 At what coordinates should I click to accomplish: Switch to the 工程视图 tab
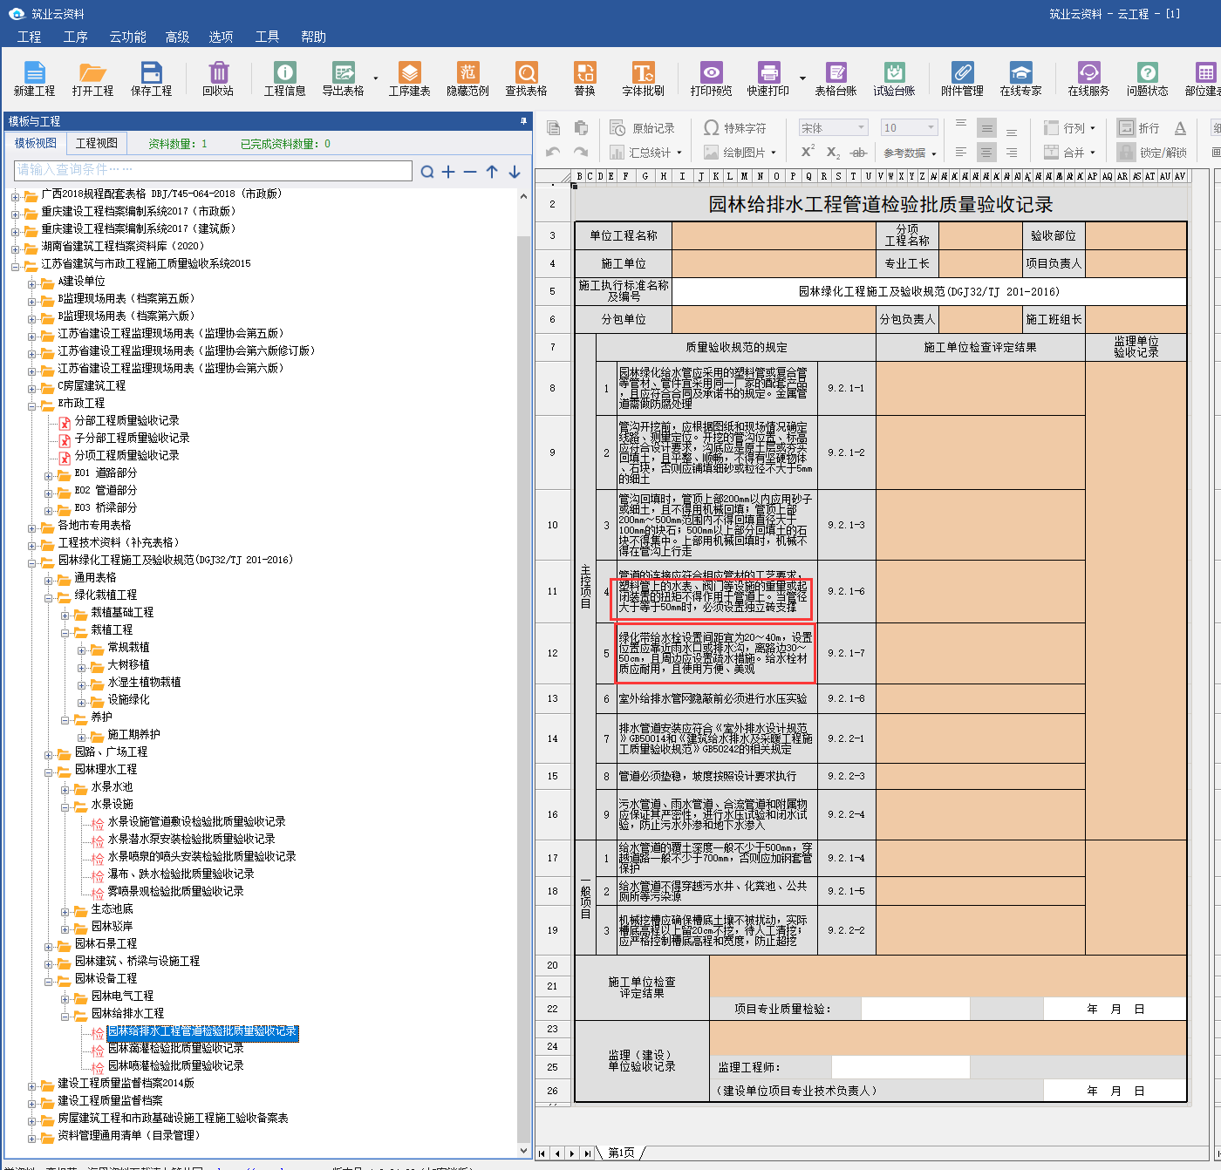coord(97,143)
